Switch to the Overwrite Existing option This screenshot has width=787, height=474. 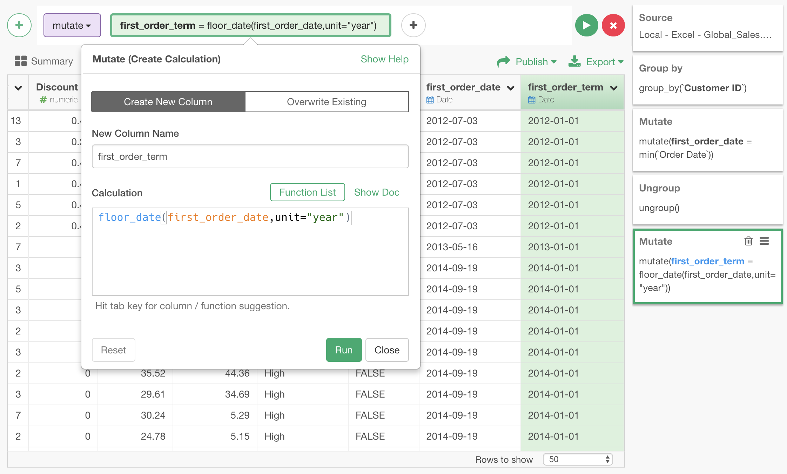coord(327,102)
